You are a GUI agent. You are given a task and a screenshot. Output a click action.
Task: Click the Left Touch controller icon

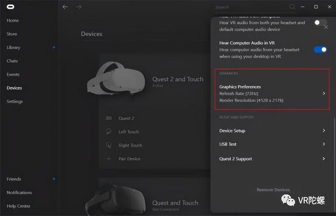[109, 131]
